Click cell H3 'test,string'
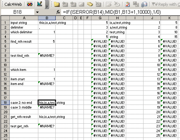 (x=117, y=32)
